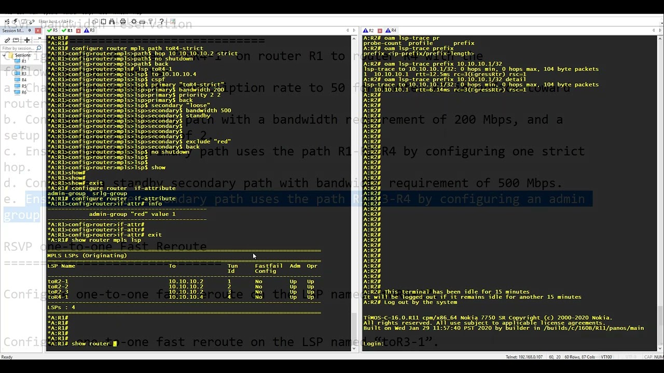Viewport: 664px width, 373px height.
Task: Click the VT100 status bar entry
Action: pos(605,357)
